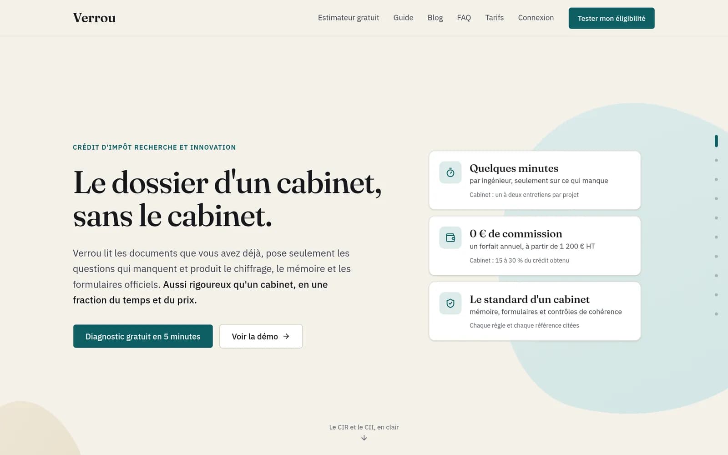Image resolution: width=728 pixels, height=455 pixels.
Task: Click 'un forfait annuel, à partir de 1 200 € HT'
Action: [532, 246]
